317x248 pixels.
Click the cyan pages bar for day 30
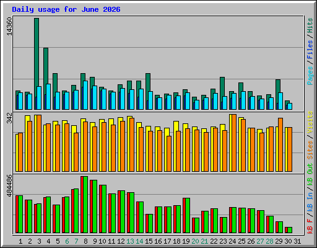pyautogui.click(x=290, y=106)
